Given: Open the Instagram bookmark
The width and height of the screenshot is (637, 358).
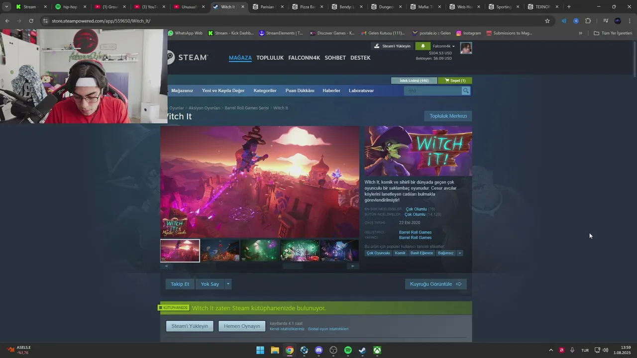Looking at the screenshot, I should [468, 33].
